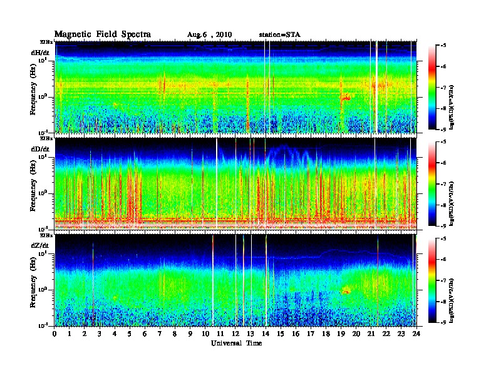
Task: Select the "Aug.6 , 2010" date text
Action: click(x=209, y=35)
